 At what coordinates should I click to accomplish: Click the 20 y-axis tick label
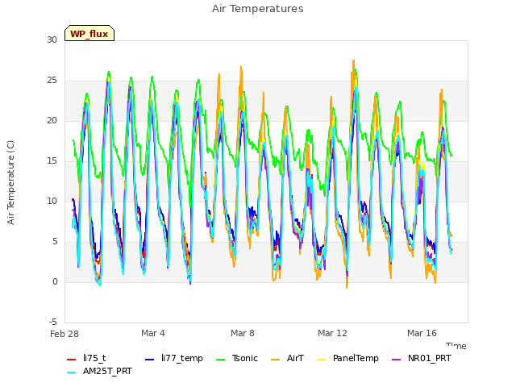[x=52, y=120]
